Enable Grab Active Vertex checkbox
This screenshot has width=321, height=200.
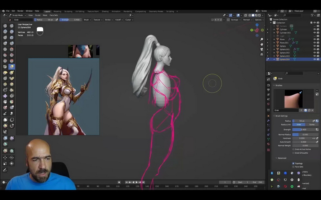coord(293,149)
